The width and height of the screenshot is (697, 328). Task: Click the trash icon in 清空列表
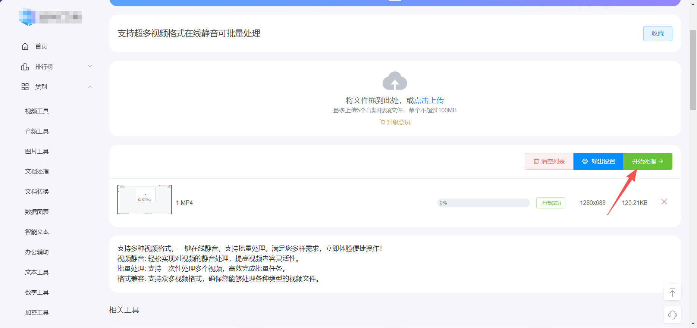pos(536,162)
